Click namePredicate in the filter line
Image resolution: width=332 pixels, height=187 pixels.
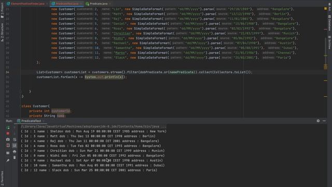[x=182, y=72]
